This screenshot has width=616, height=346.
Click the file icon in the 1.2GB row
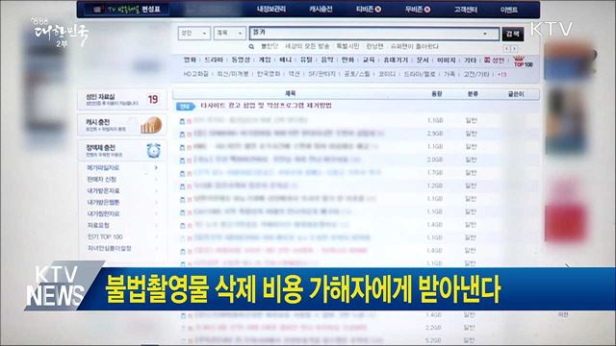tap(182, 186)
